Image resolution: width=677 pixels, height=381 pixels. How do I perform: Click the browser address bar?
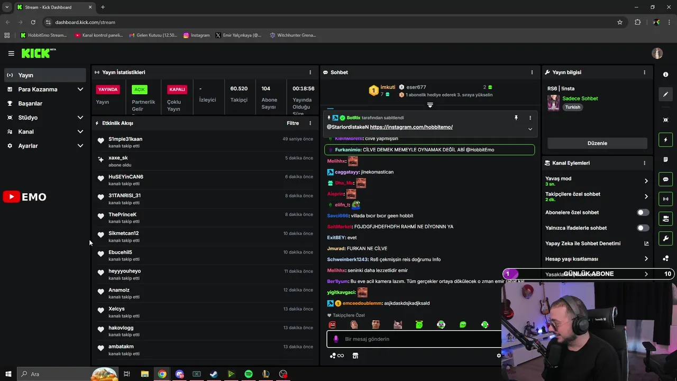[328, 22]
